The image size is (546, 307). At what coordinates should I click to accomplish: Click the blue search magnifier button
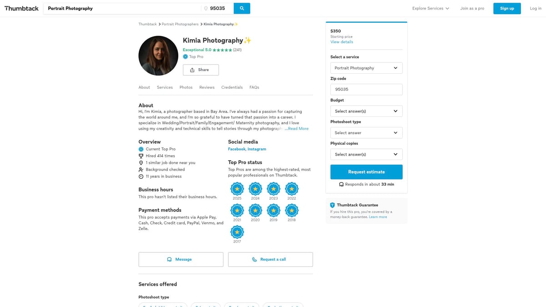(x=242, y=8)
